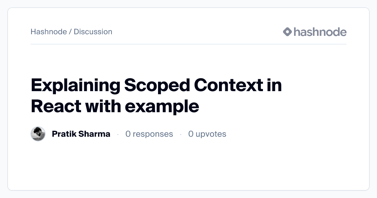Click the dot separator before upvotes
Image resolution: width=377 pixels, height=198 pixels.
(x=181, y=134)
